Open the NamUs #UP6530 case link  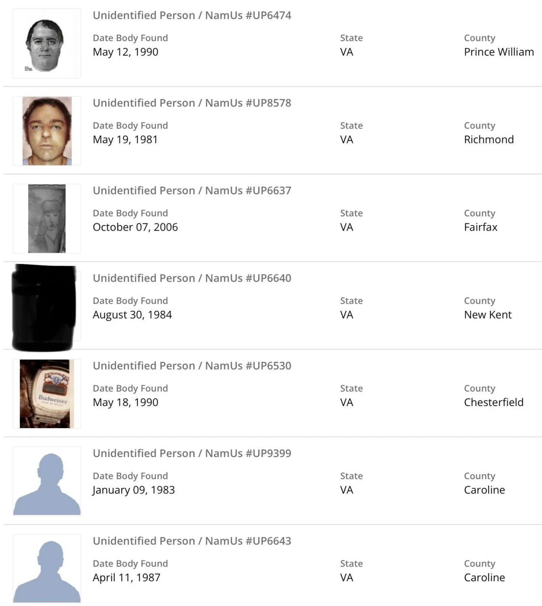click(192, 366)
